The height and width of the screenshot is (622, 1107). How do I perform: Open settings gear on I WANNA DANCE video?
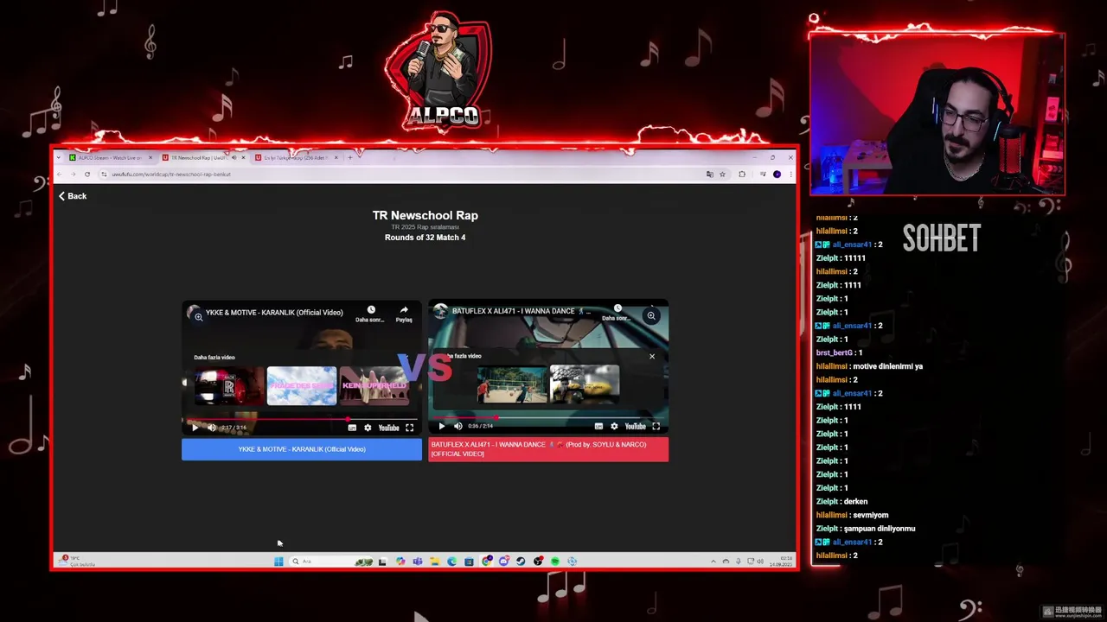coord(614,426)
